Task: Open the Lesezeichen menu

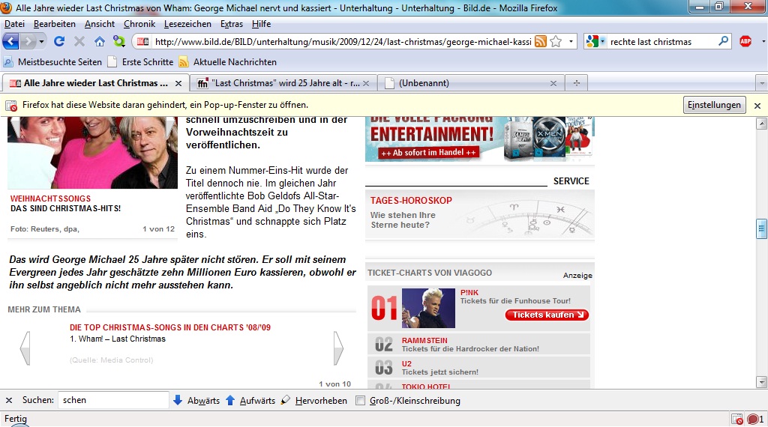Action: [x=187, y=24]
